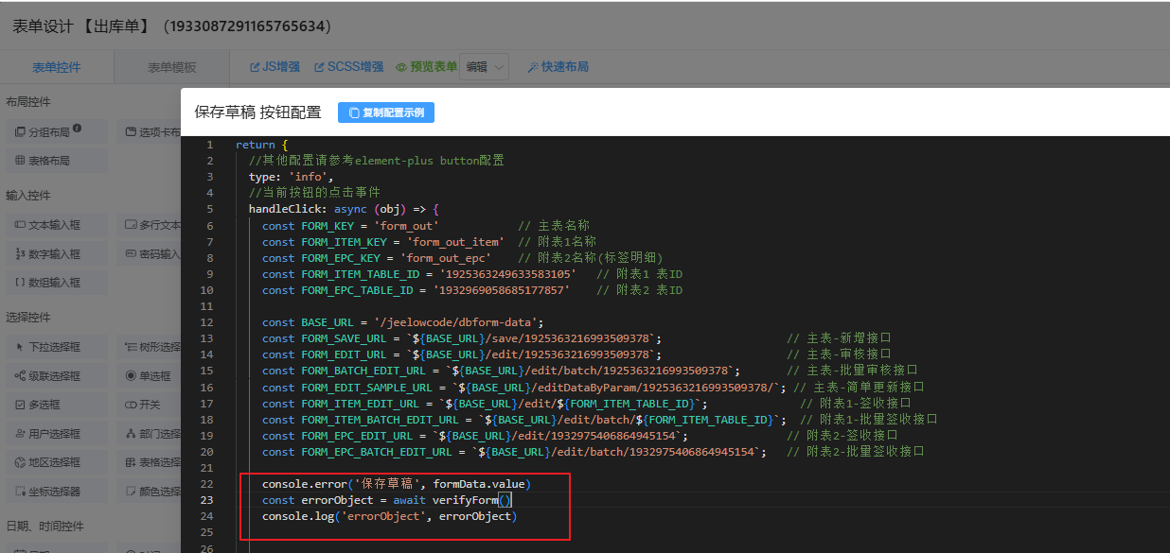Click line number 1 in gutter
The height and width of the screenshot is (553, 1170).
tap(209, 145)
